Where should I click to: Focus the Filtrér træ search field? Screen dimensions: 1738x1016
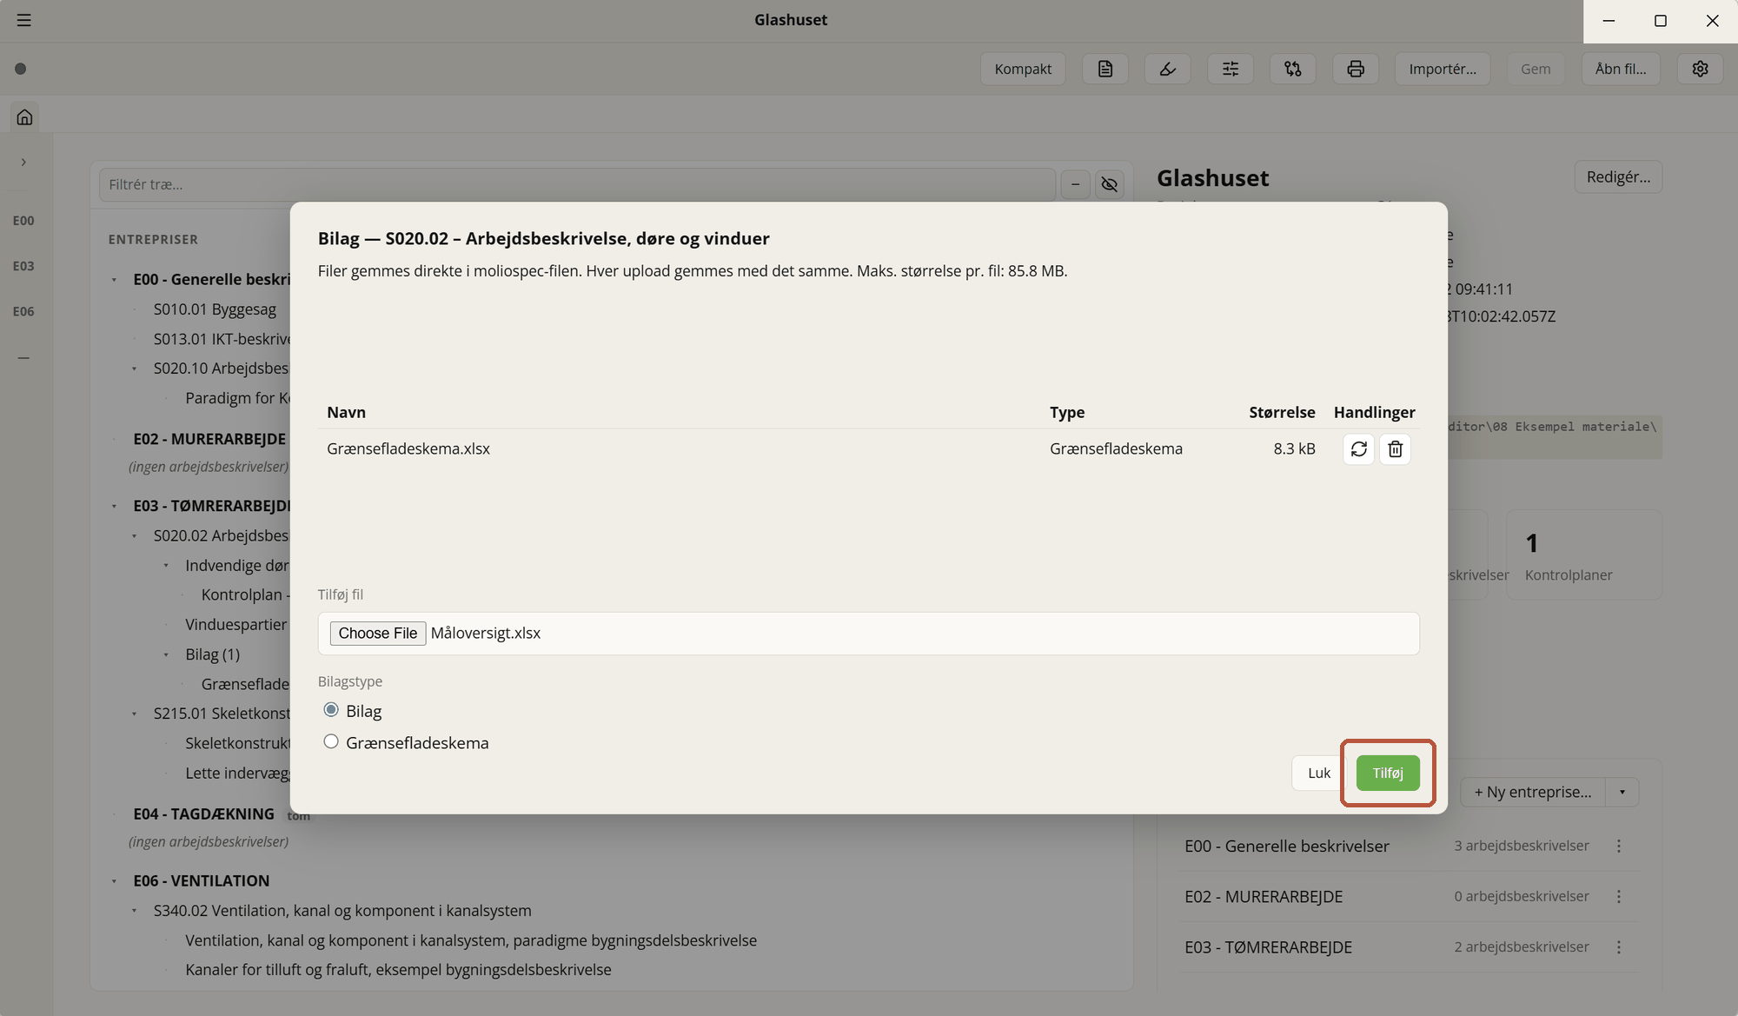[x=577, y=184]
